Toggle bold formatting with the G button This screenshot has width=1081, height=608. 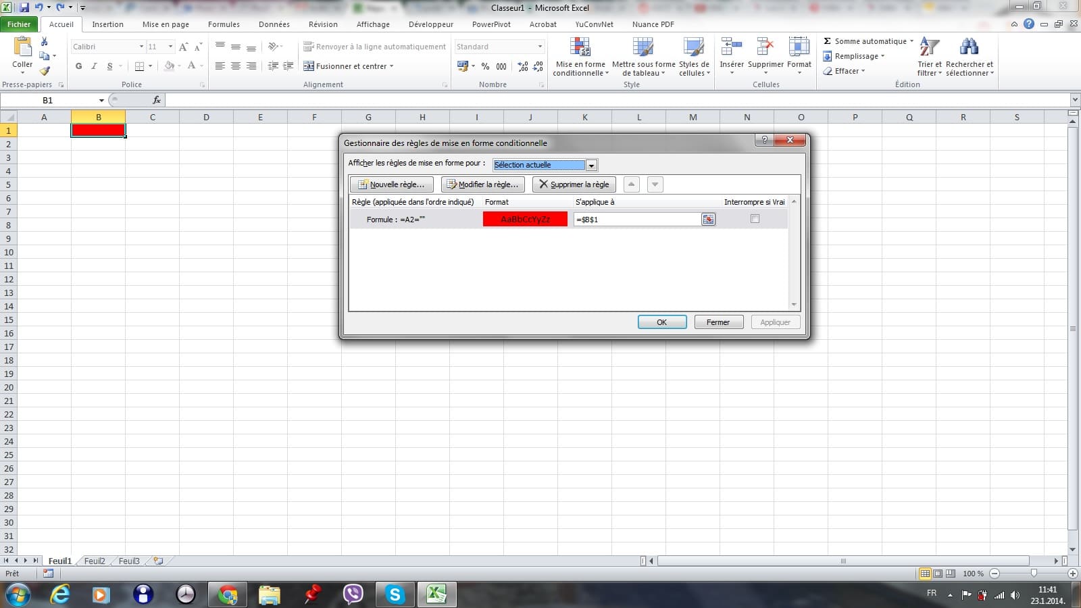[79, 66]
